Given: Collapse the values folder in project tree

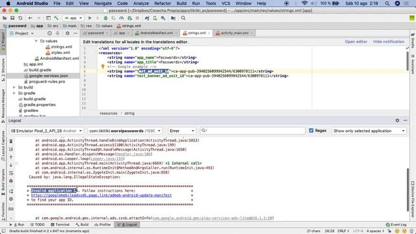Looking at the screenshot, I should tap(36, 41).
